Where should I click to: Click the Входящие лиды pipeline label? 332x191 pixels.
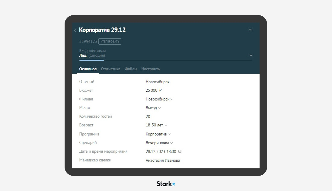point(93,51)
